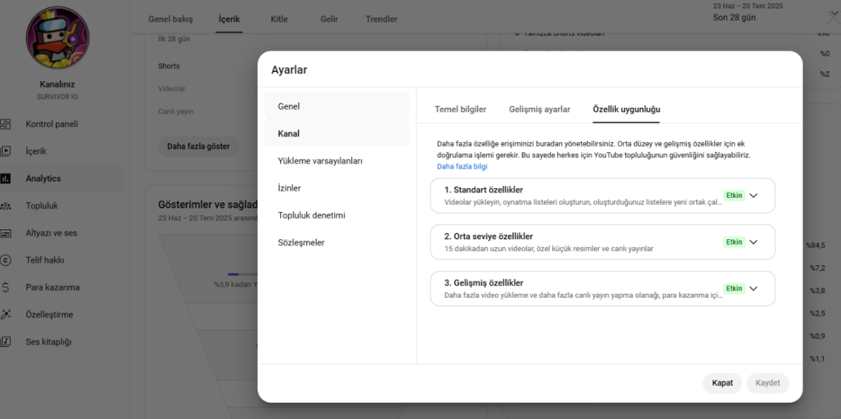Click the Daha fazla göster button

point(198,147)
